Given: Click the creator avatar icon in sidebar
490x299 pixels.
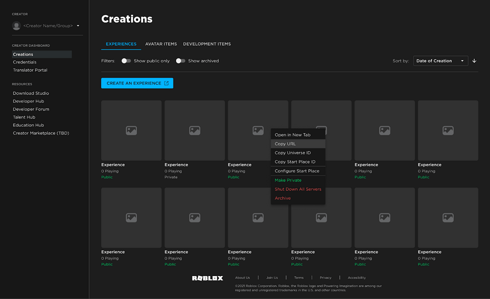Looking at the screenshot, I should [16, 26].
